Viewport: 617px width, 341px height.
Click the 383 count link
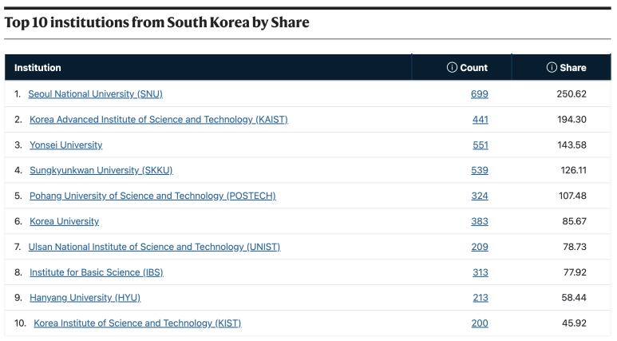(480, 222)
